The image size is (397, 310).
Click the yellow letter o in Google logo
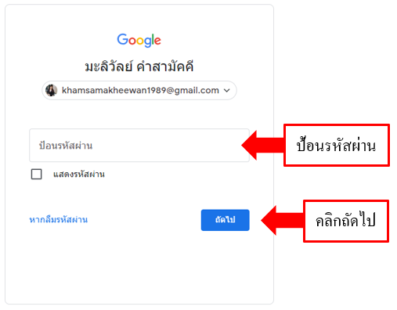[140, 41]
